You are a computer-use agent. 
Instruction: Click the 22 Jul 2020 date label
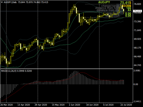pyautogui.click(x=126, y=105)
